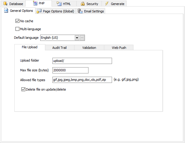Switch to the Audit Trail tab
The image size is (185, 143).
(60, 48)
